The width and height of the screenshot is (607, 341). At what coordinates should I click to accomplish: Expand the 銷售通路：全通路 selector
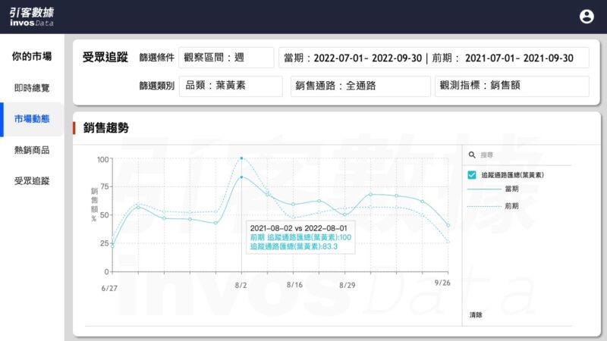361,86
